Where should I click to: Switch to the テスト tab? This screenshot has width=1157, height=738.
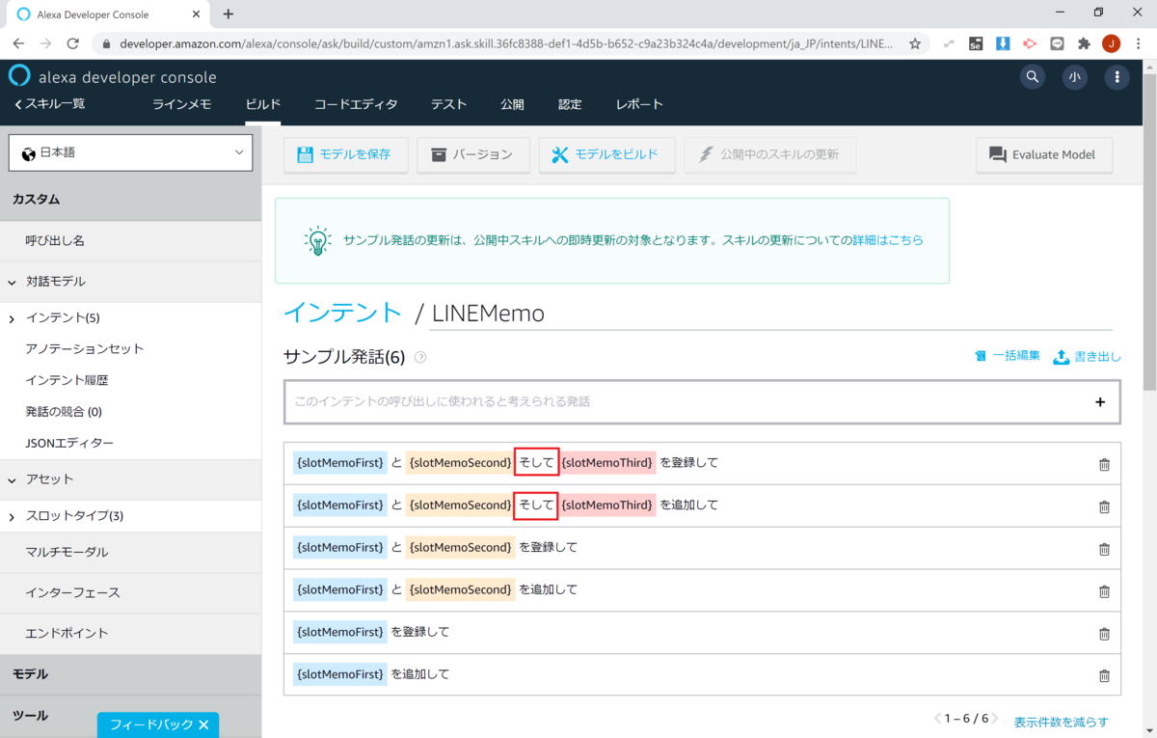coord(448,103)
